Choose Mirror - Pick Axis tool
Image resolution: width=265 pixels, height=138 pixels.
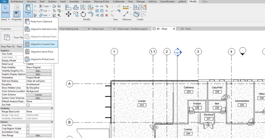[83, 7]
